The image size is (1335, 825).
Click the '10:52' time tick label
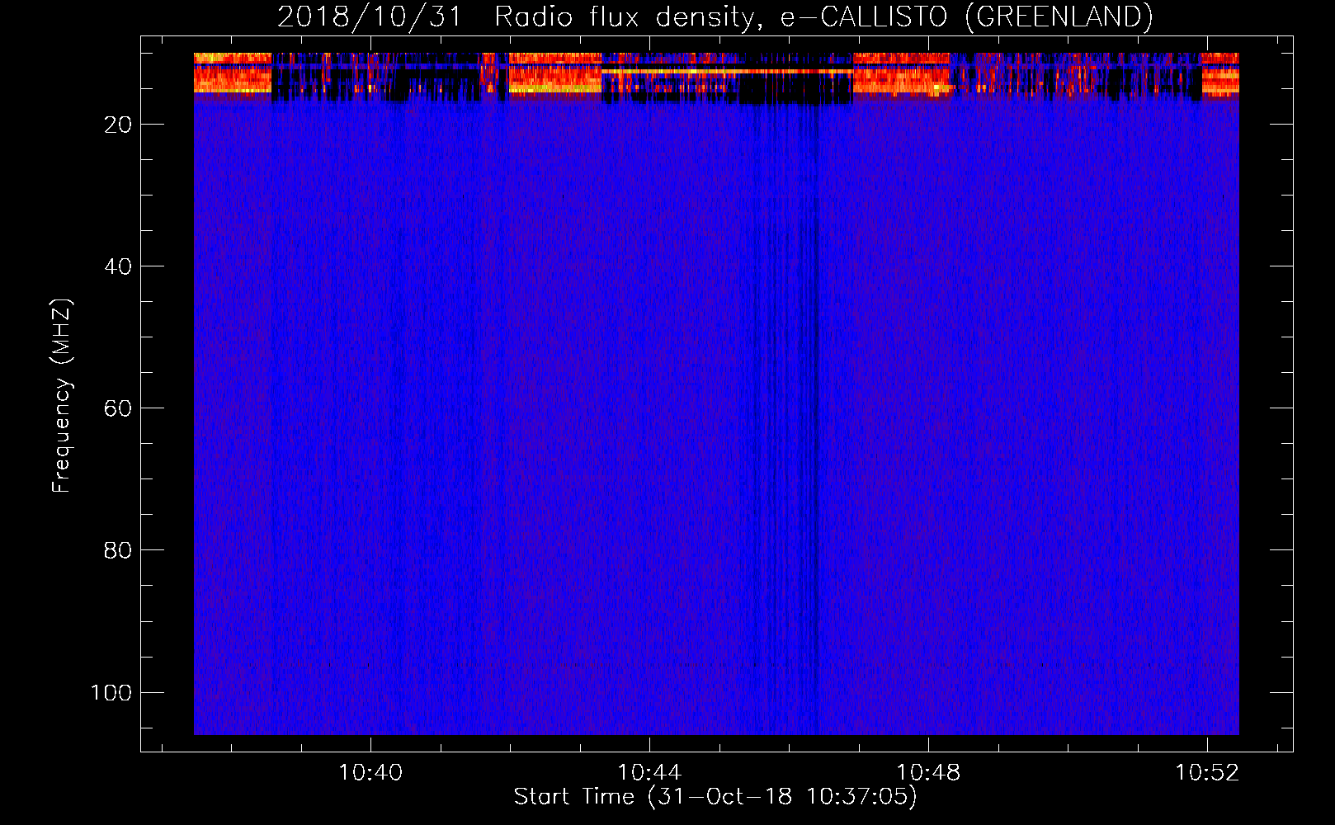pos(1207,772)
